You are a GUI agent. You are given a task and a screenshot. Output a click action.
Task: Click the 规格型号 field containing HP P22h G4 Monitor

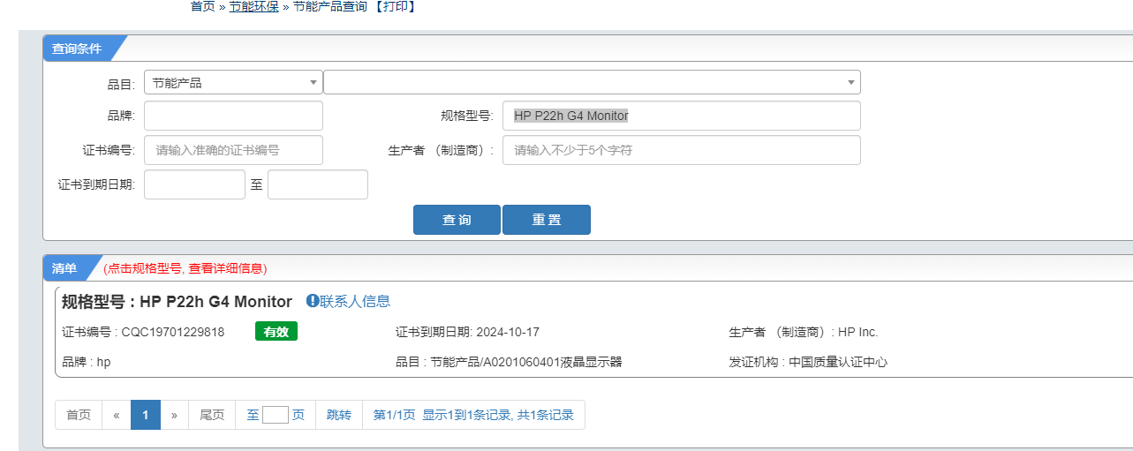tap(682, 116)
